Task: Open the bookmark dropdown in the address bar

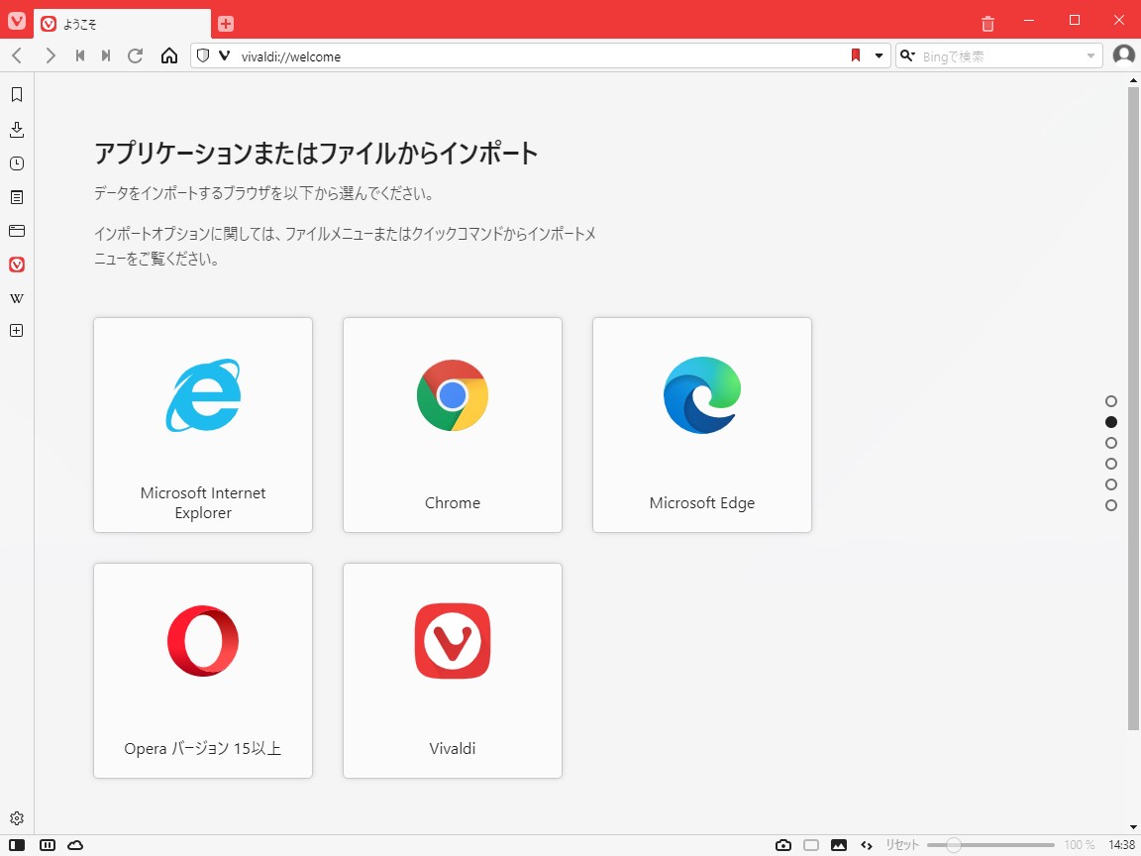Action: pyautogui.click(x=878, y=56)
